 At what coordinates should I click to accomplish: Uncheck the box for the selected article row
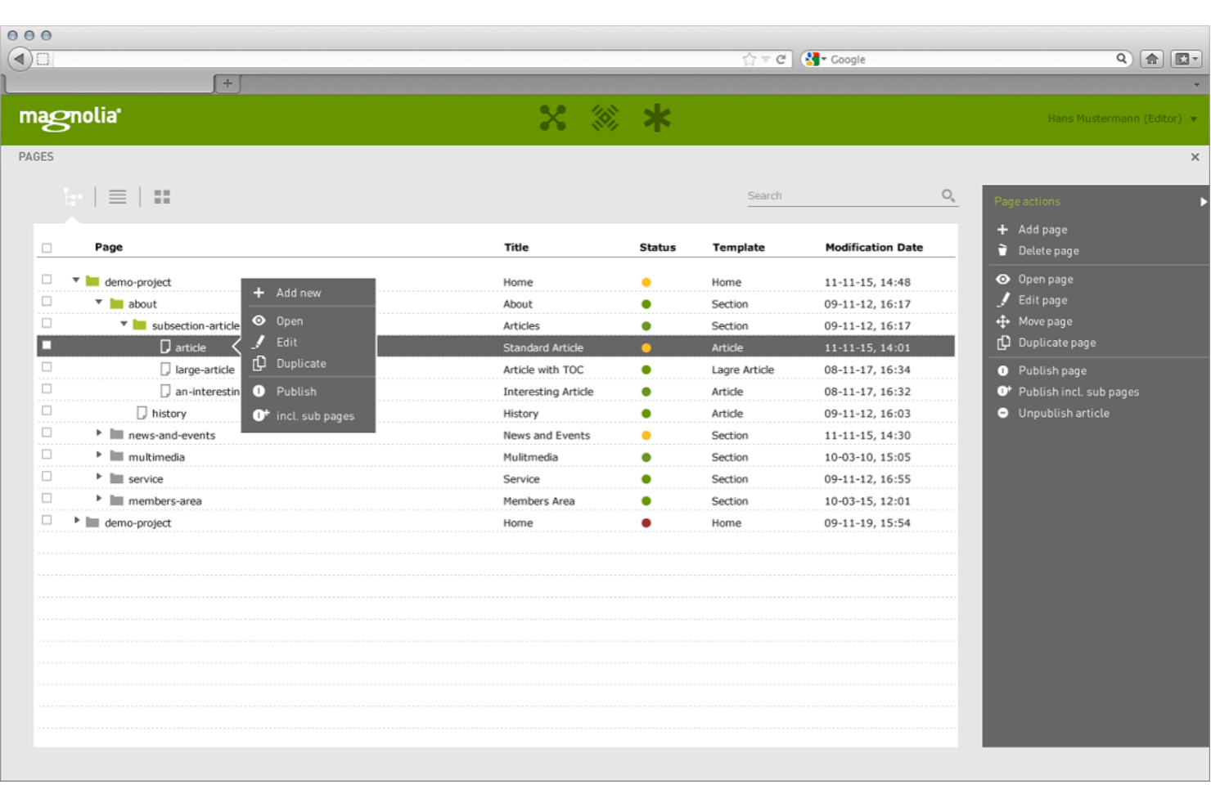pos(47,346)
